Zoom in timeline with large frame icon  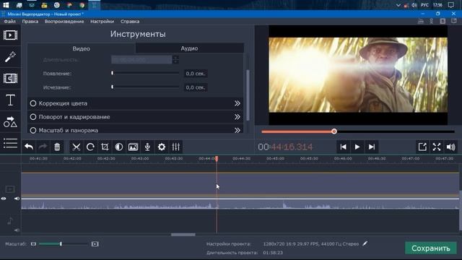tap(95, 244)
